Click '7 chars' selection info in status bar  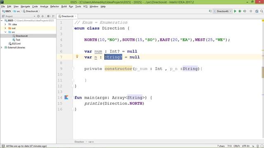221,146
